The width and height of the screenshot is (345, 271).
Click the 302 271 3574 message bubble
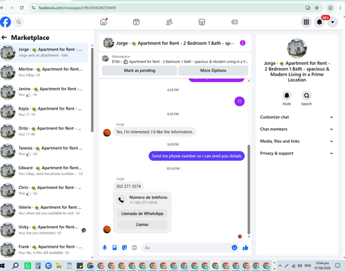pos(128,186)
